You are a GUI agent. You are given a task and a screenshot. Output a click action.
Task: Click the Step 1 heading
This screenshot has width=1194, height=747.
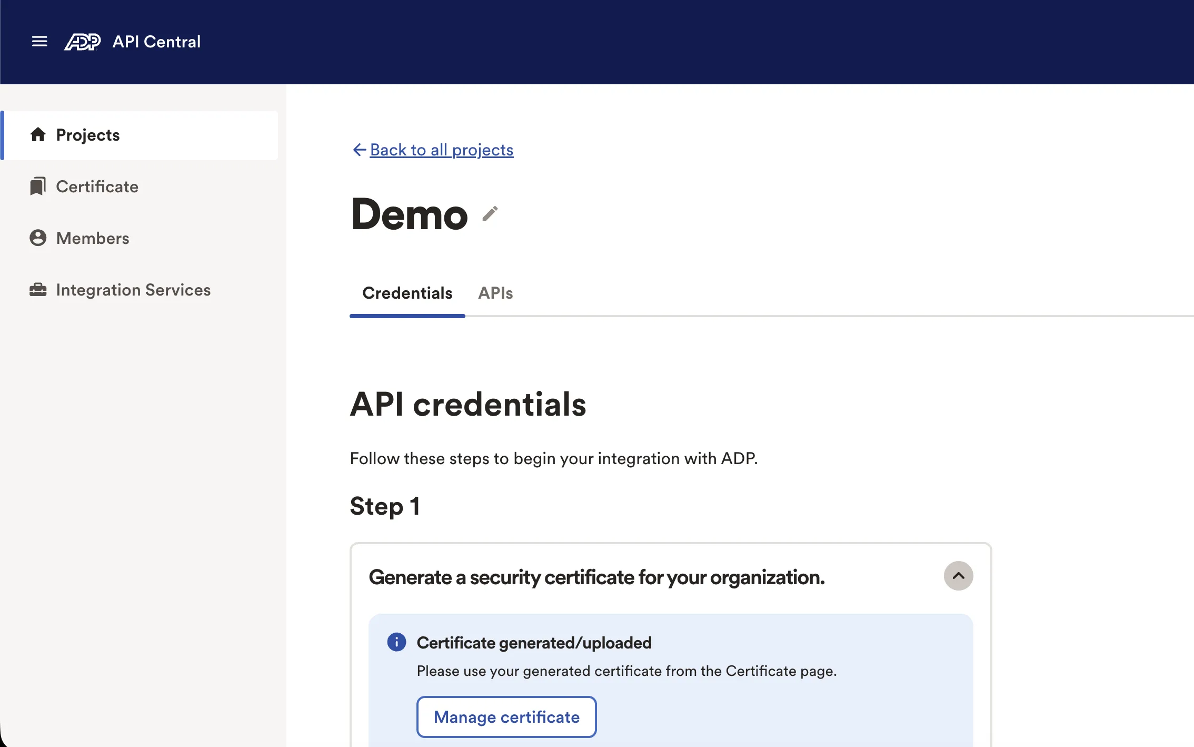click(385, 506)
